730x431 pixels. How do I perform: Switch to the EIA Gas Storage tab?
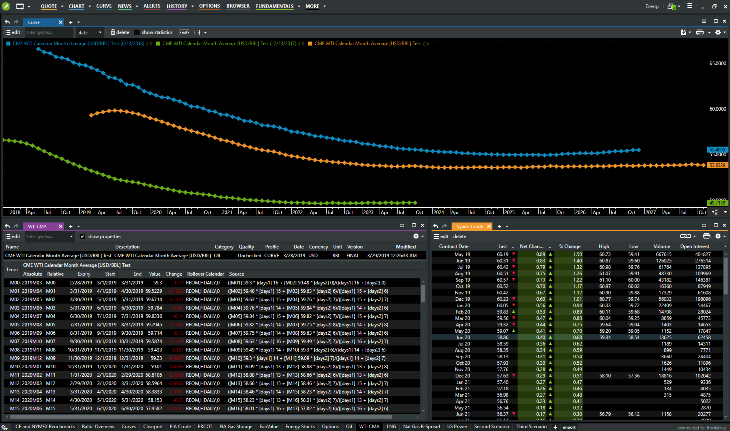pos(236,427)
